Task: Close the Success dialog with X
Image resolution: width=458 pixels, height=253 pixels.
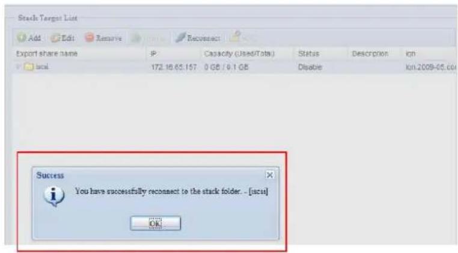Action: click(x=270, y=175)
